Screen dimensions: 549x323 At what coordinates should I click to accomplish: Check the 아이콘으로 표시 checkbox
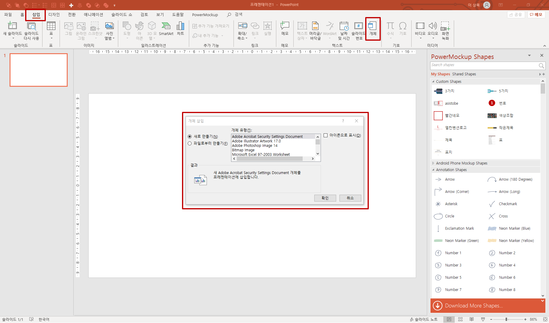(x=326, y=135)
